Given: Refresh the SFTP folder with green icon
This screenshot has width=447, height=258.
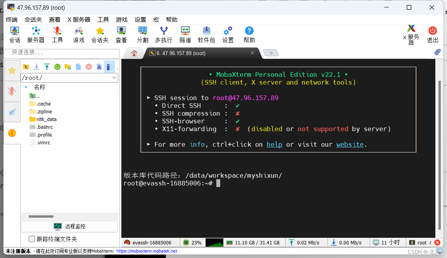Looking at the screenshot, I should click(x=57, y=67).
